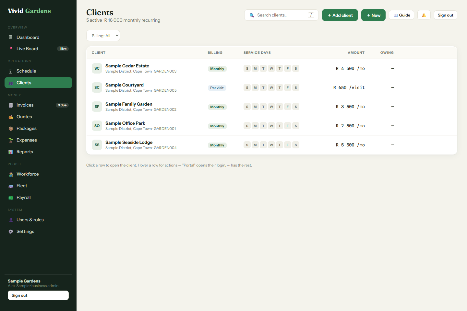Toggle Tuesday for Sample Office Park
This screenshot has width=467, height=311.
263,126
